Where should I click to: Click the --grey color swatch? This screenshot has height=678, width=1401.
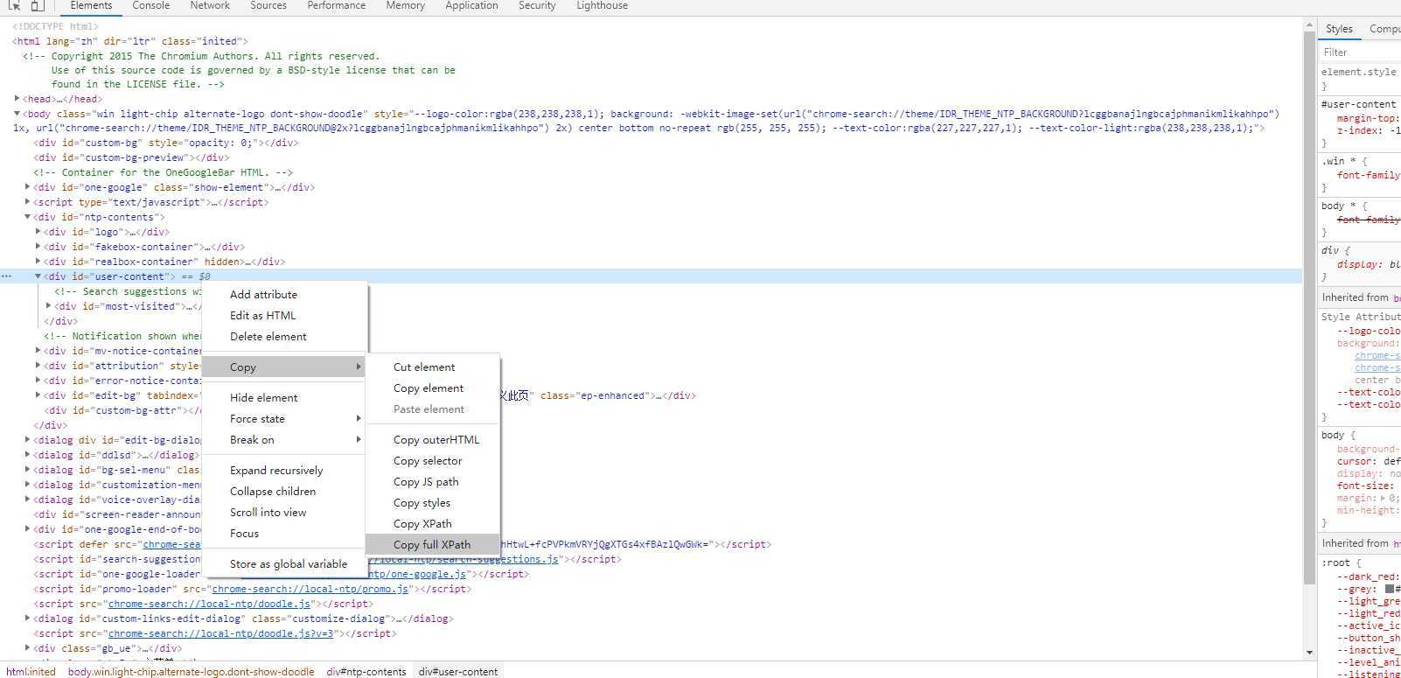pyautogui.click(x=1390, y=589)
